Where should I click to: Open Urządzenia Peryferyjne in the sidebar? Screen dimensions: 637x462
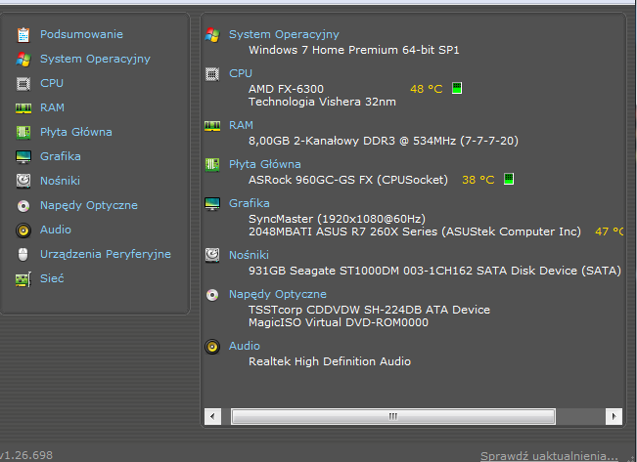pos(106,254)
